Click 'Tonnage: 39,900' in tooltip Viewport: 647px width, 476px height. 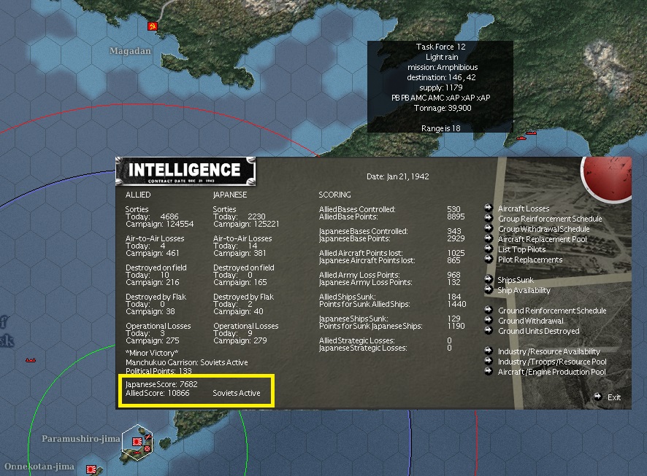point(443,108)
